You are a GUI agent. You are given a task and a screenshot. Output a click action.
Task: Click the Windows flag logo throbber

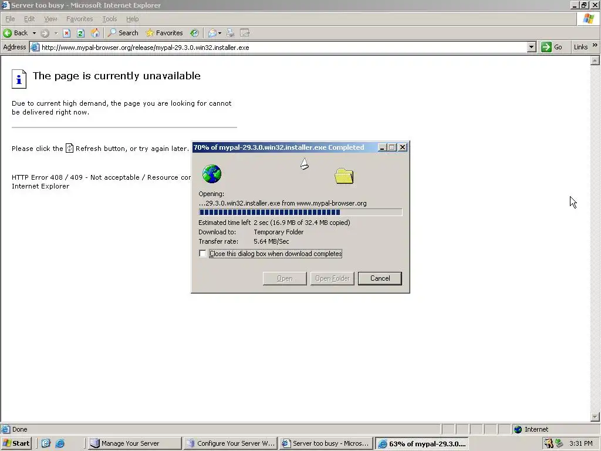(x=589, y=19)
